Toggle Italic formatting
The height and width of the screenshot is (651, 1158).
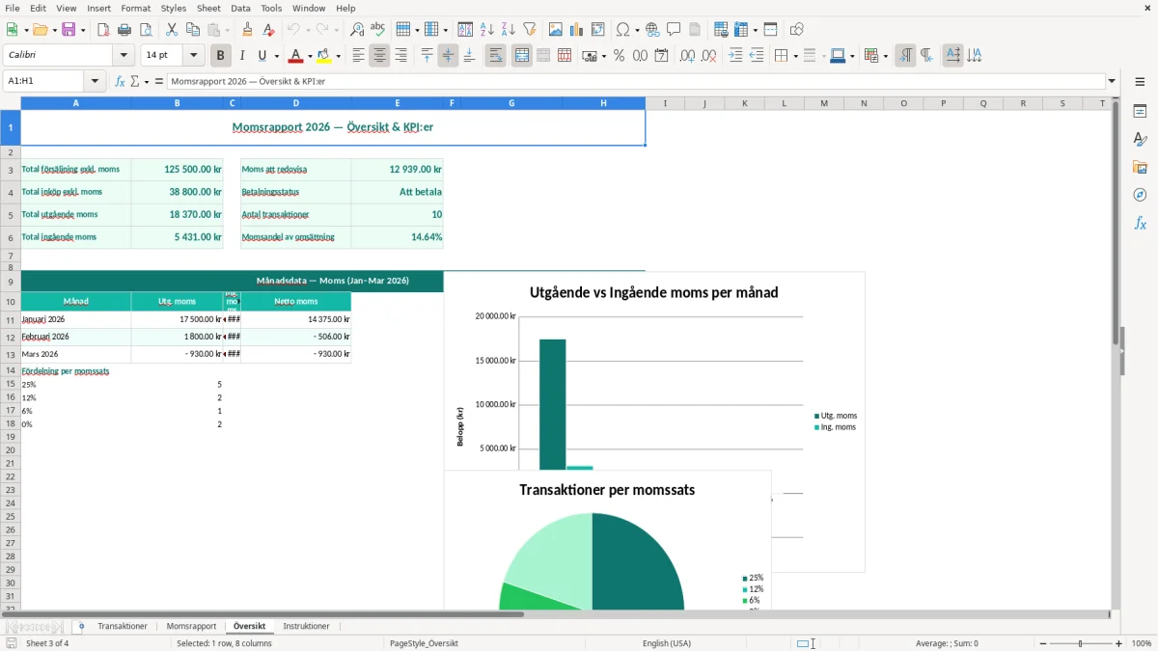coord(242,56)
